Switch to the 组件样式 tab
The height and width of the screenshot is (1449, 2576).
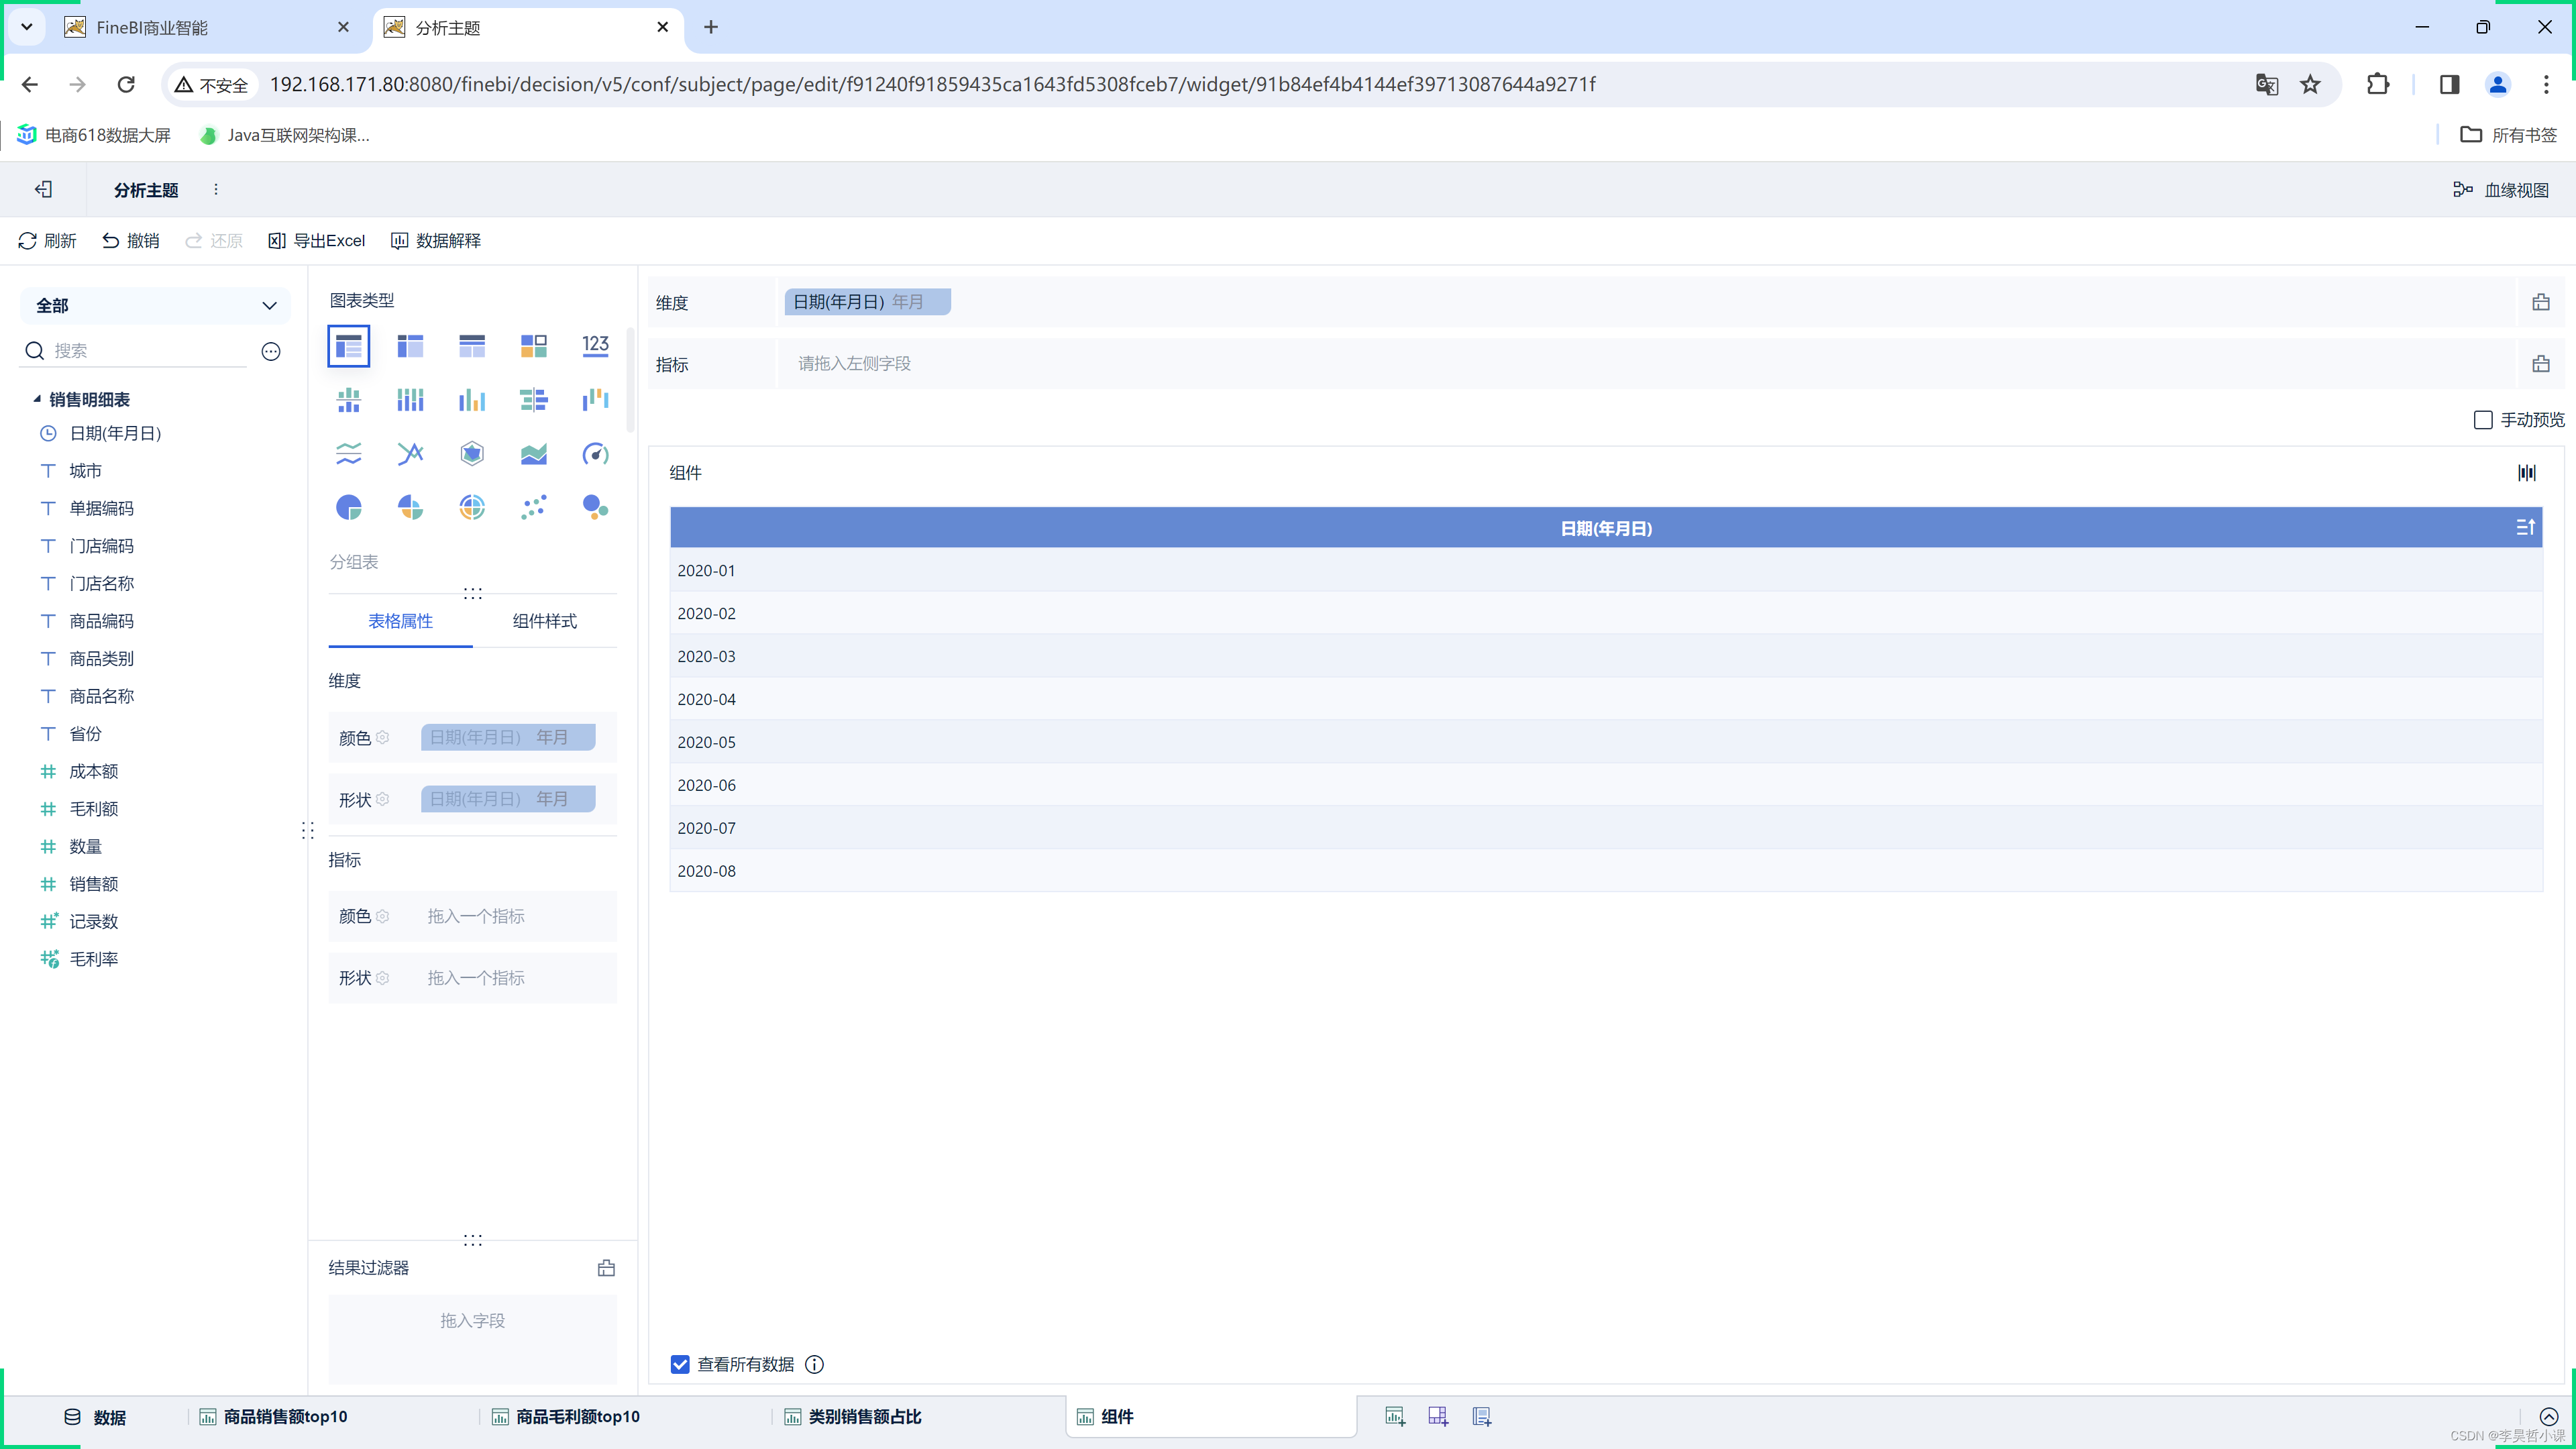pos(544,621)
